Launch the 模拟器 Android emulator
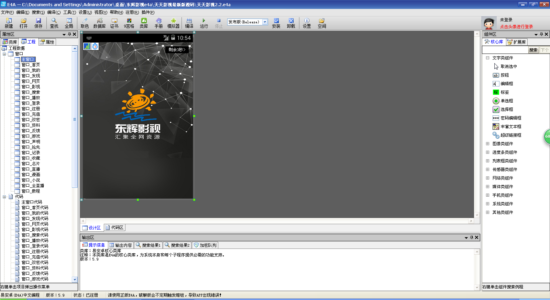Screen dimensions: 550x300 (x=173, y=23)
